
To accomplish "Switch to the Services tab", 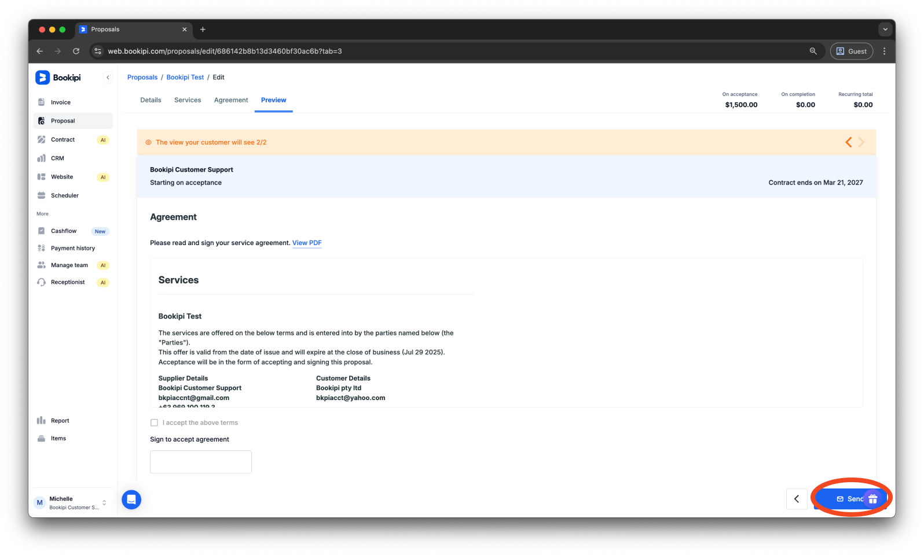I will click(188, 100).
